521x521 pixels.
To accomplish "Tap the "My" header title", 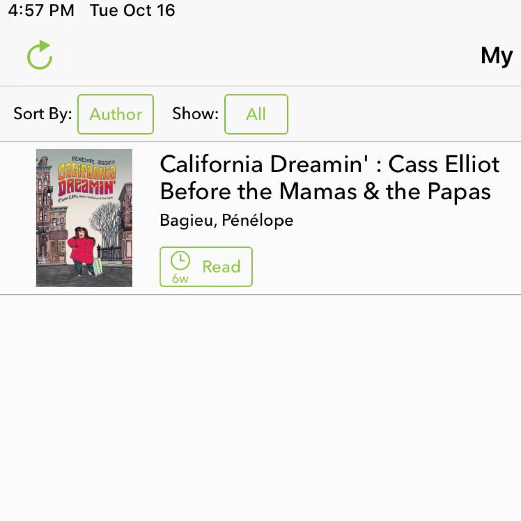I will click(x=496, y=56).
